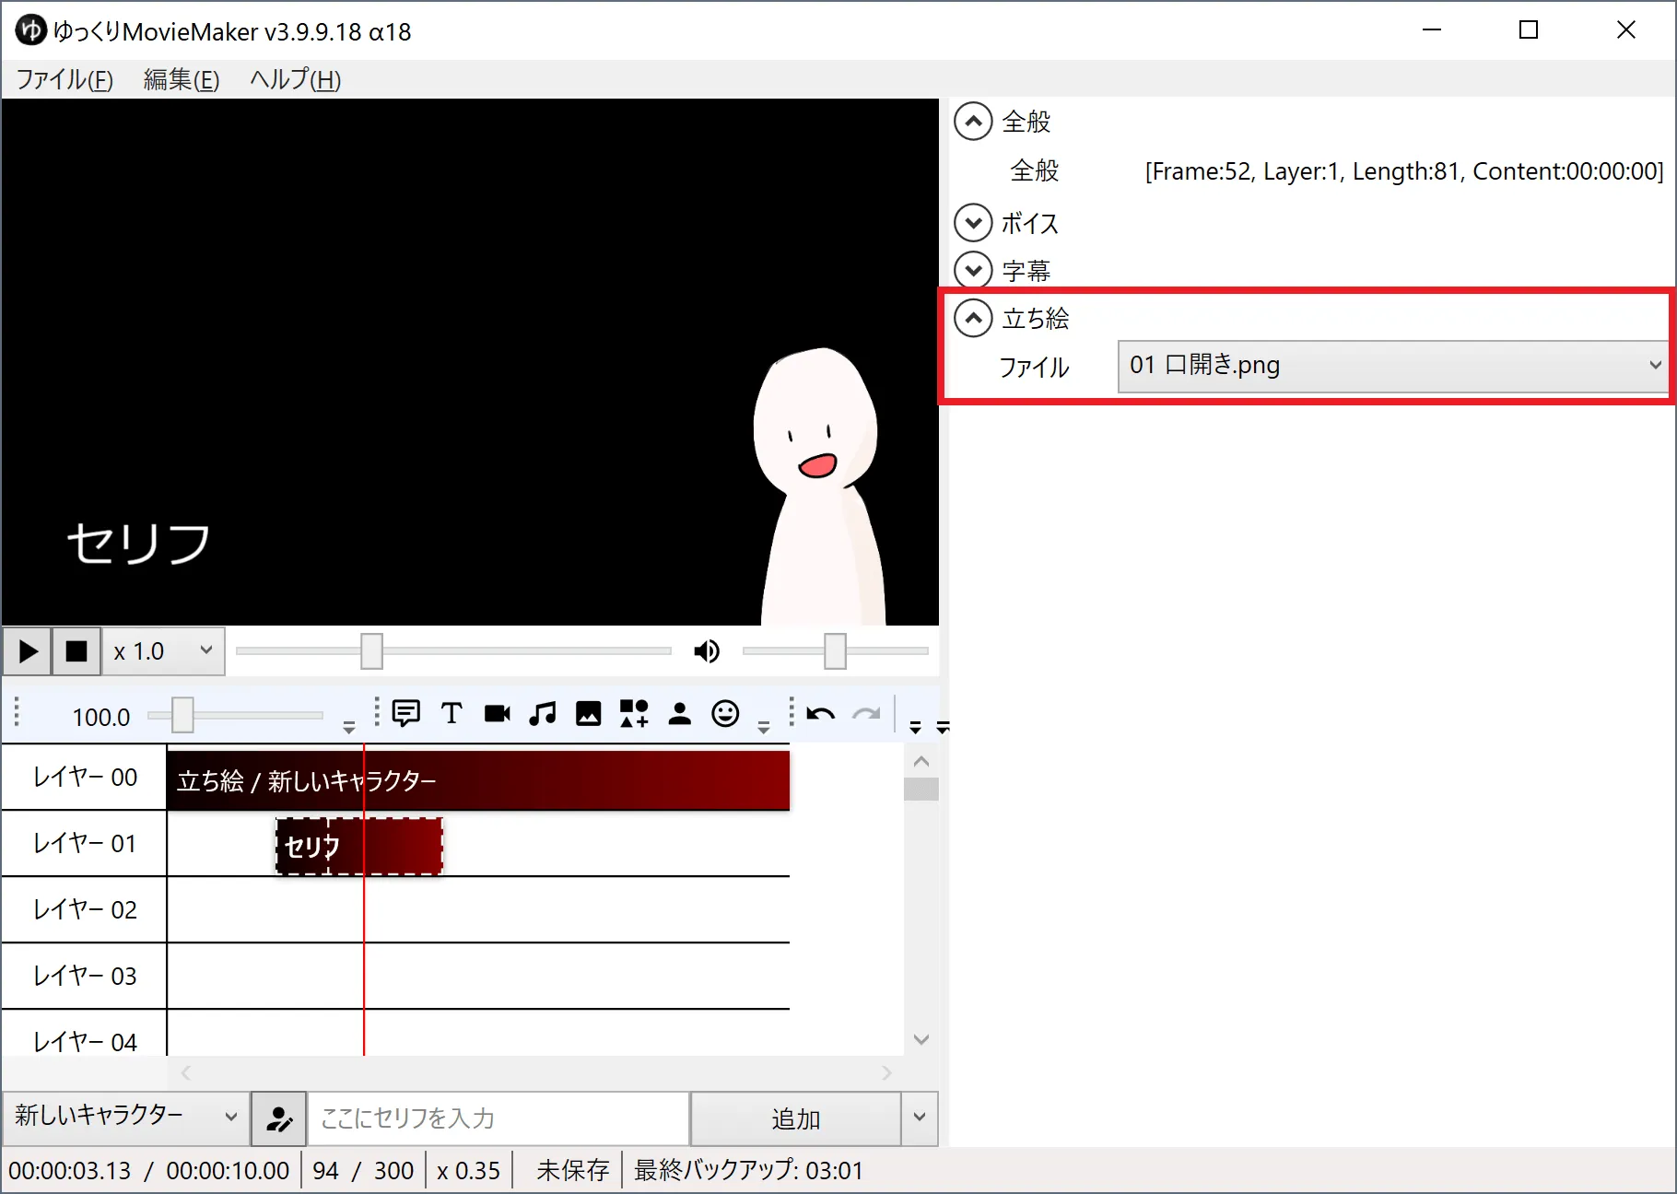Mute audio with the speaker icon
The image size is (1677, 1194).
pyautogui.click(x=707, y=651)
